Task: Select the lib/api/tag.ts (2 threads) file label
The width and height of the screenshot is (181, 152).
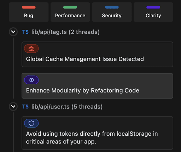Action: pyautogui.click(x=65, y=32)
